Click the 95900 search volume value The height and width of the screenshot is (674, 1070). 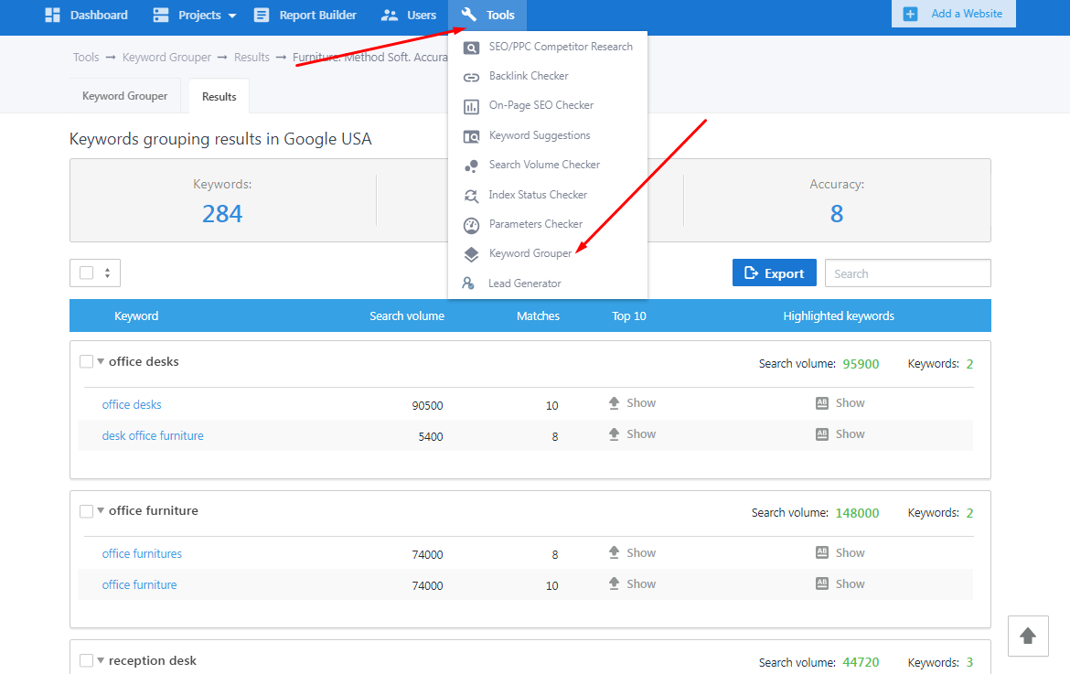coord(861,364)
